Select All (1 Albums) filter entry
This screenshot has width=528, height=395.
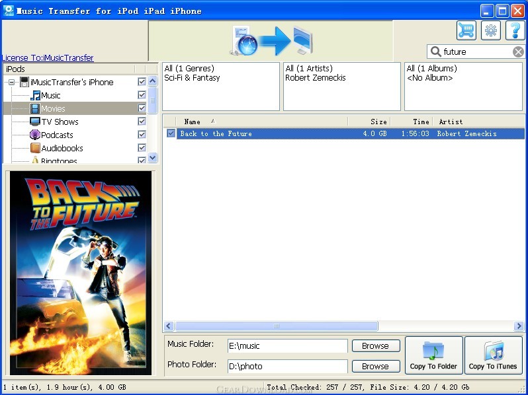tap(431, 69)
